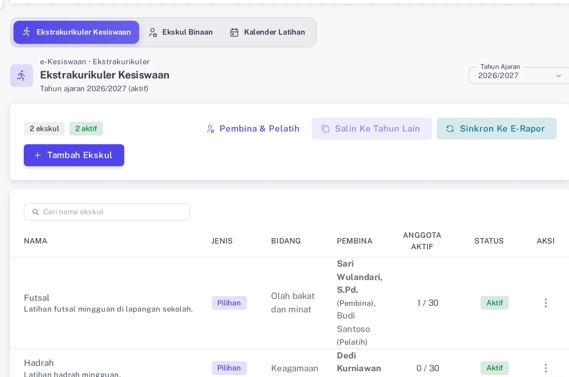The width and height of the screenshot is (569, 377).
Task: Click the calendar icon beside Kalender Latihan
Action: coord(234,32)
